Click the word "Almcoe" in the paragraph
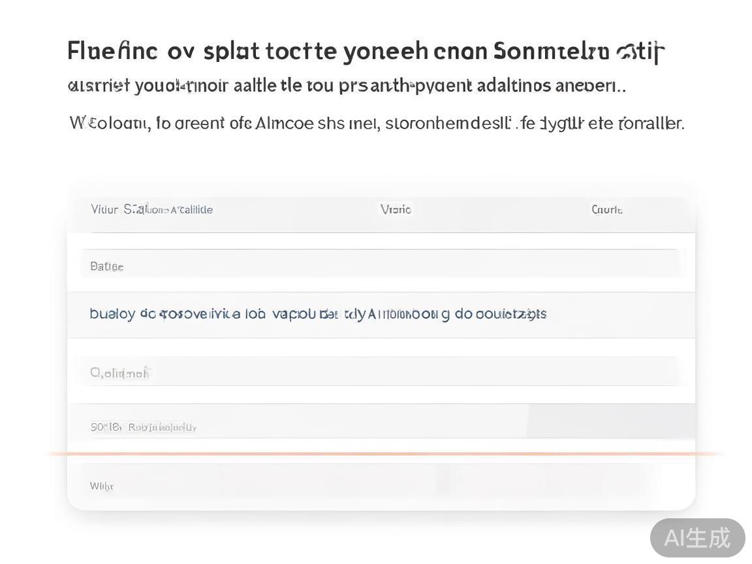The height and width of the screenshot is (564, 752). pyautogui.click(x=285, y=123)
